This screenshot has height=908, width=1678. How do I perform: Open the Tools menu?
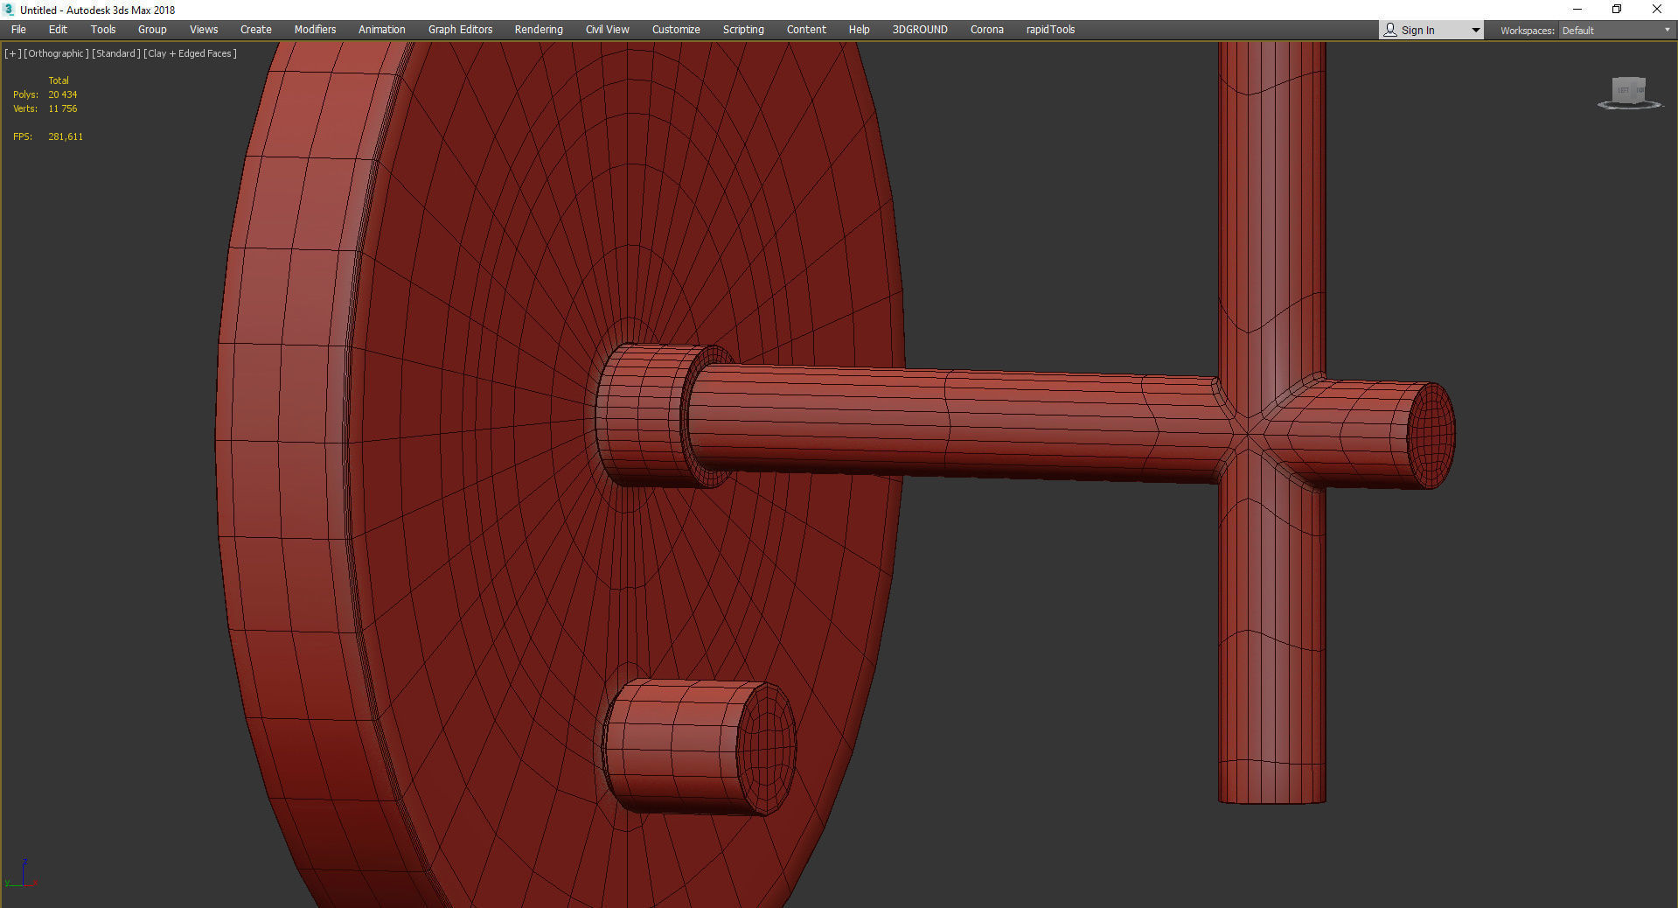[x=103, y=30]
